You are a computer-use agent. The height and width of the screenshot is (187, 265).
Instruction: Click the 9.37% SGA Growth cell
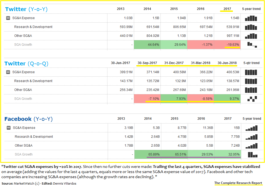(227, 99)
